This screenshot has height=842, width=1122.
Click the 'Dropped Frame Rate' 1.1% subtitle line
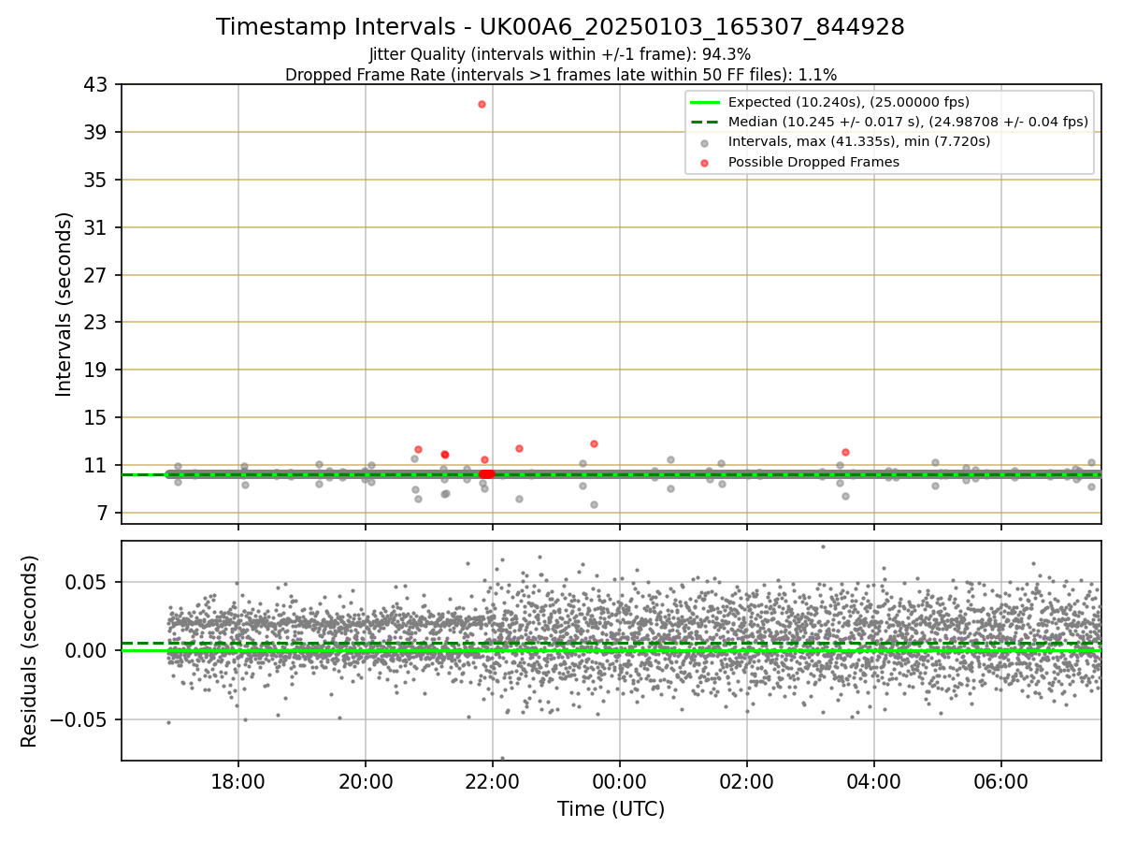(x=560, y=74)
